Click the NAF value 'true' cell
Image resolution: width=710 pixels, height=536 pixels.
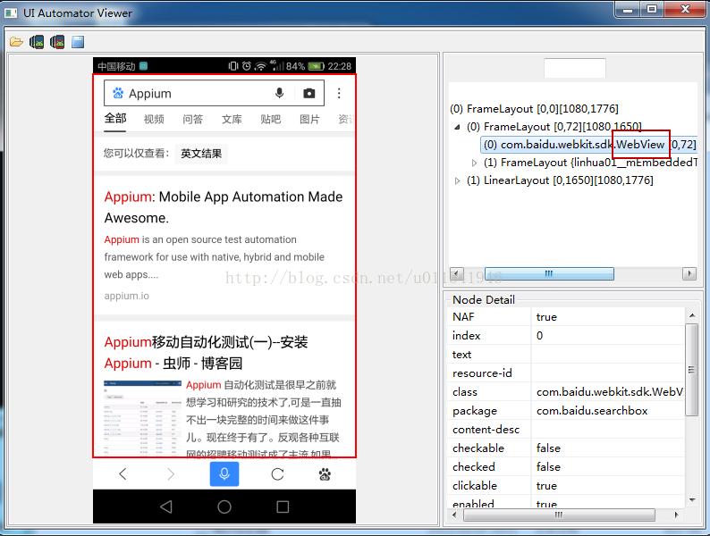click(607, 316)
